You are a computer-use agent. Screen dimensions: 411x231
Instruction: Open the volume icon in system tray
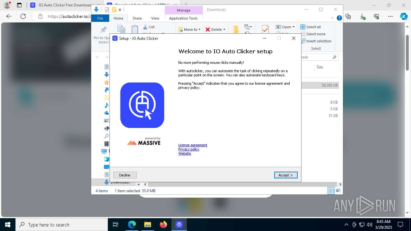[x=370, y=225]
